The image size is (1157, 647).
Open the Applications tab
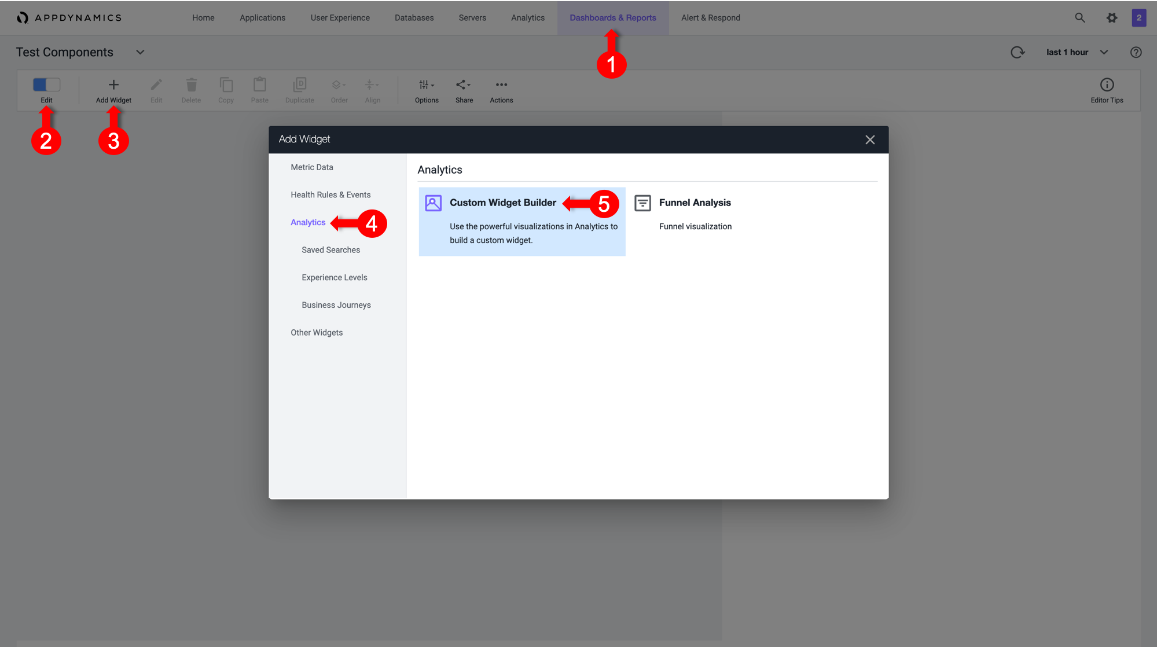pyautogui.click(x=262, y=18)
